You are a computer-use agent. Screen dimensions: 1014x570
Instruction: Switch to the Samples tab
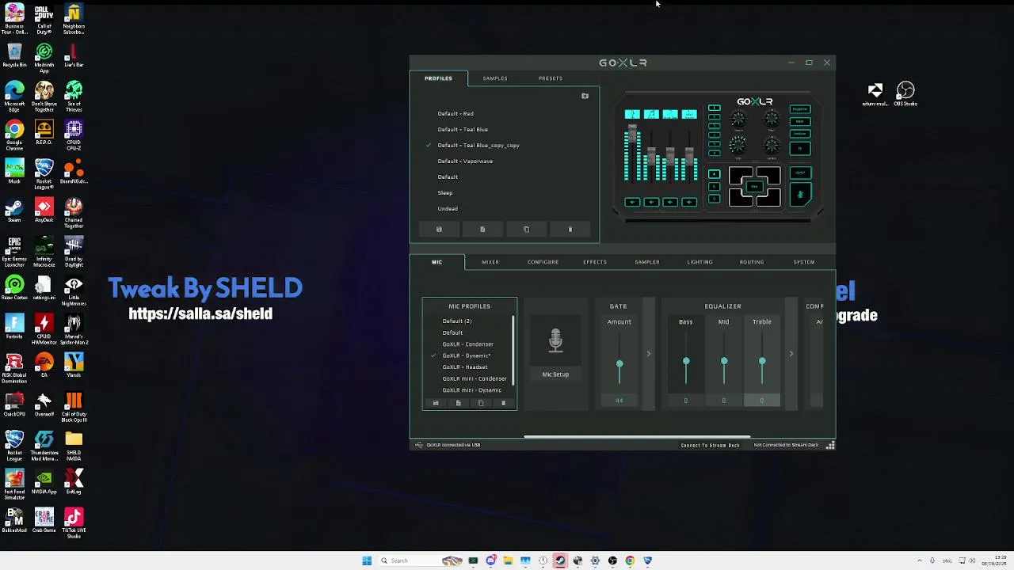pyautogui.click(x=495, y=78)
